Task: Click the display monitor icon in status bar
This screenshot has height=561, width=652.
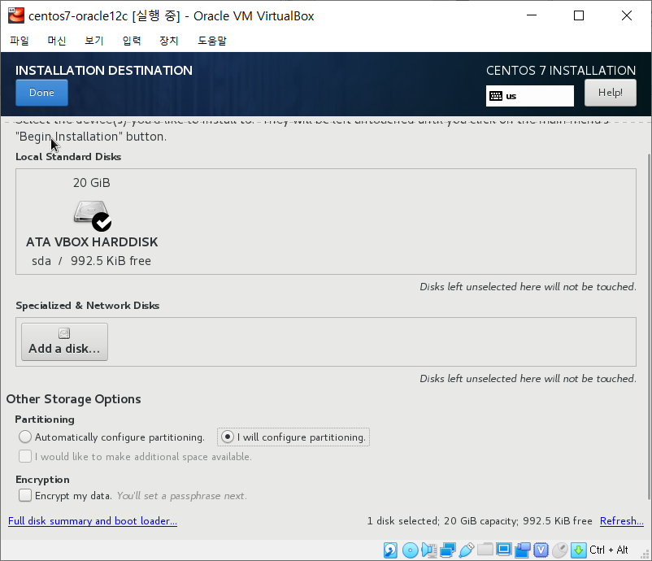Action: pos(503,550)
